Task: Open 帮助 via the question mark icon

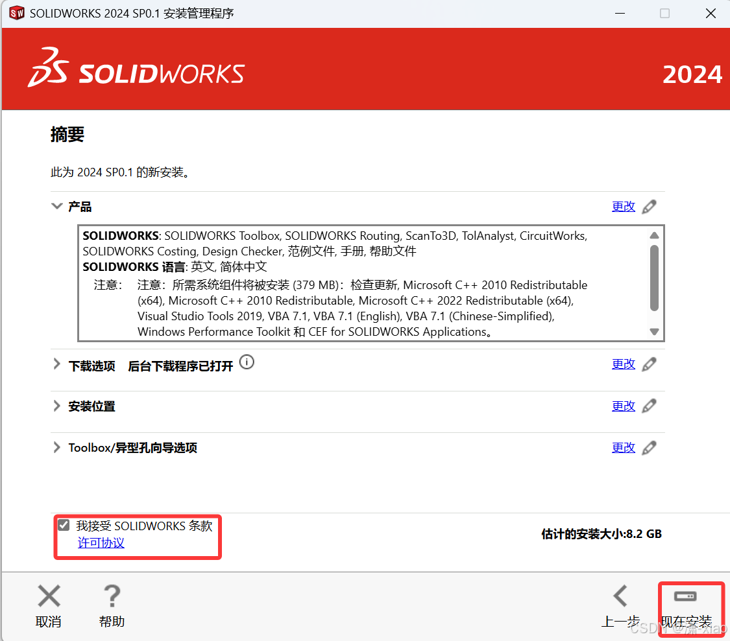Action: coord(112,596)
